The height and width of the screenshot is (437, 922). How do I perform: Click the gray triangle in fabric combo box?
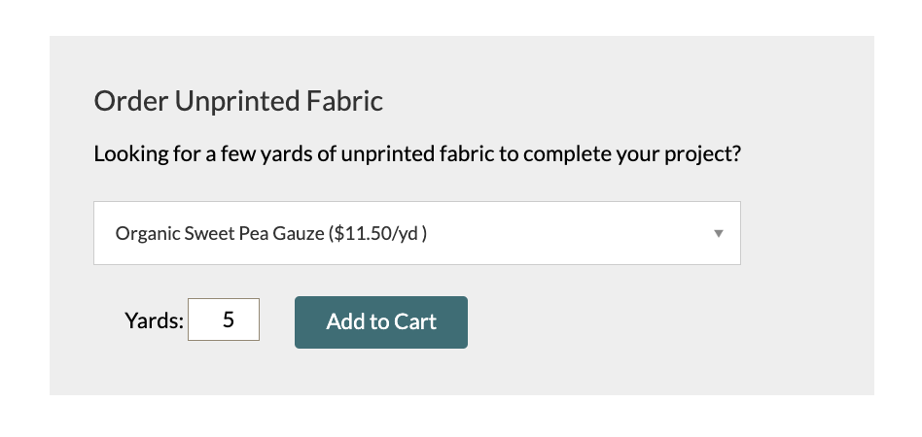718,234
